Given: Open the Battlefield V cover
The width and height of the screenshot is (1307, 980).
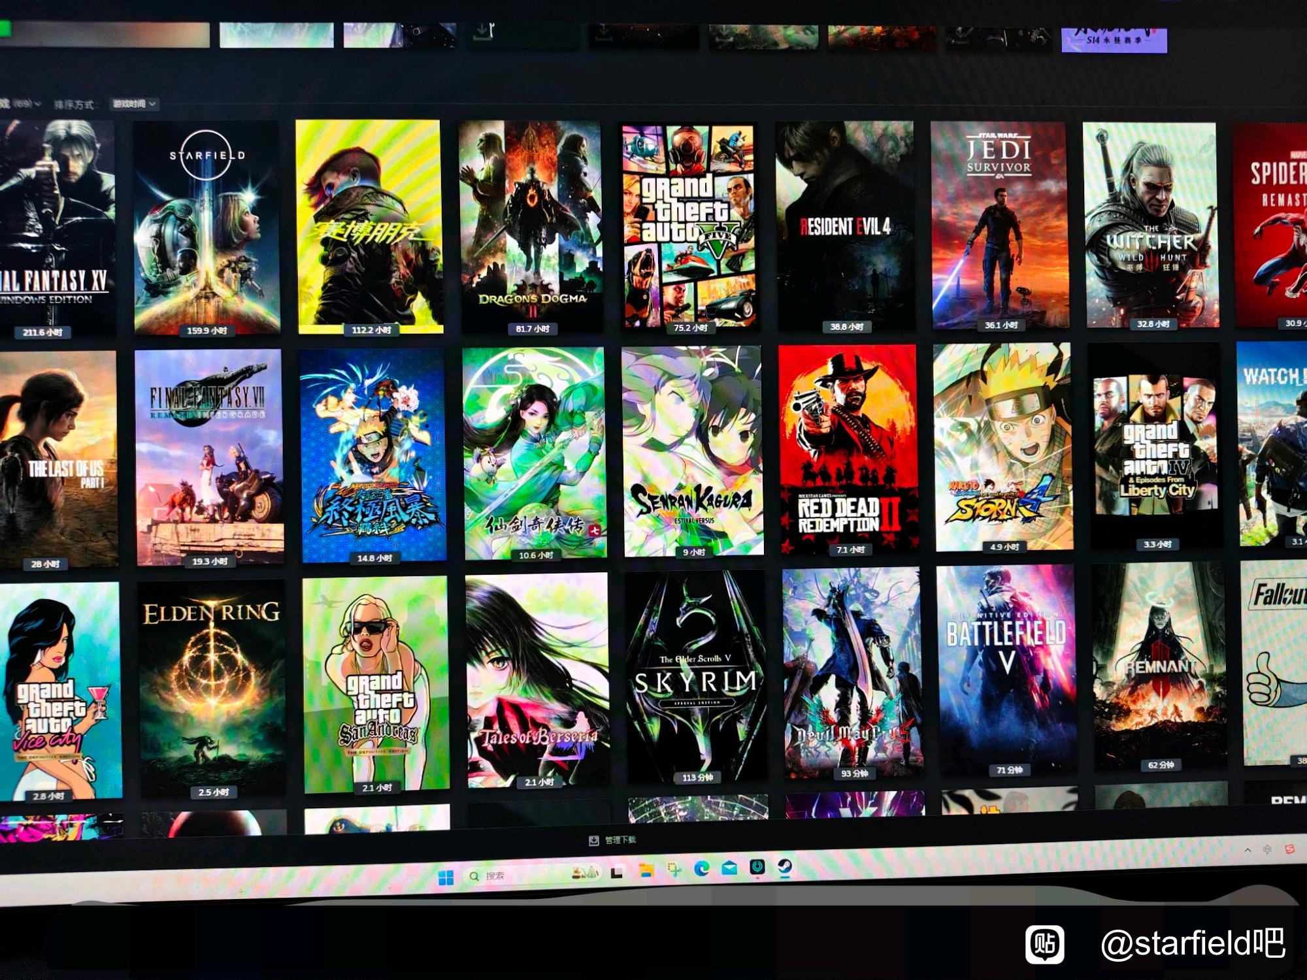Looking at the screenshot, I should point(1007,670).
